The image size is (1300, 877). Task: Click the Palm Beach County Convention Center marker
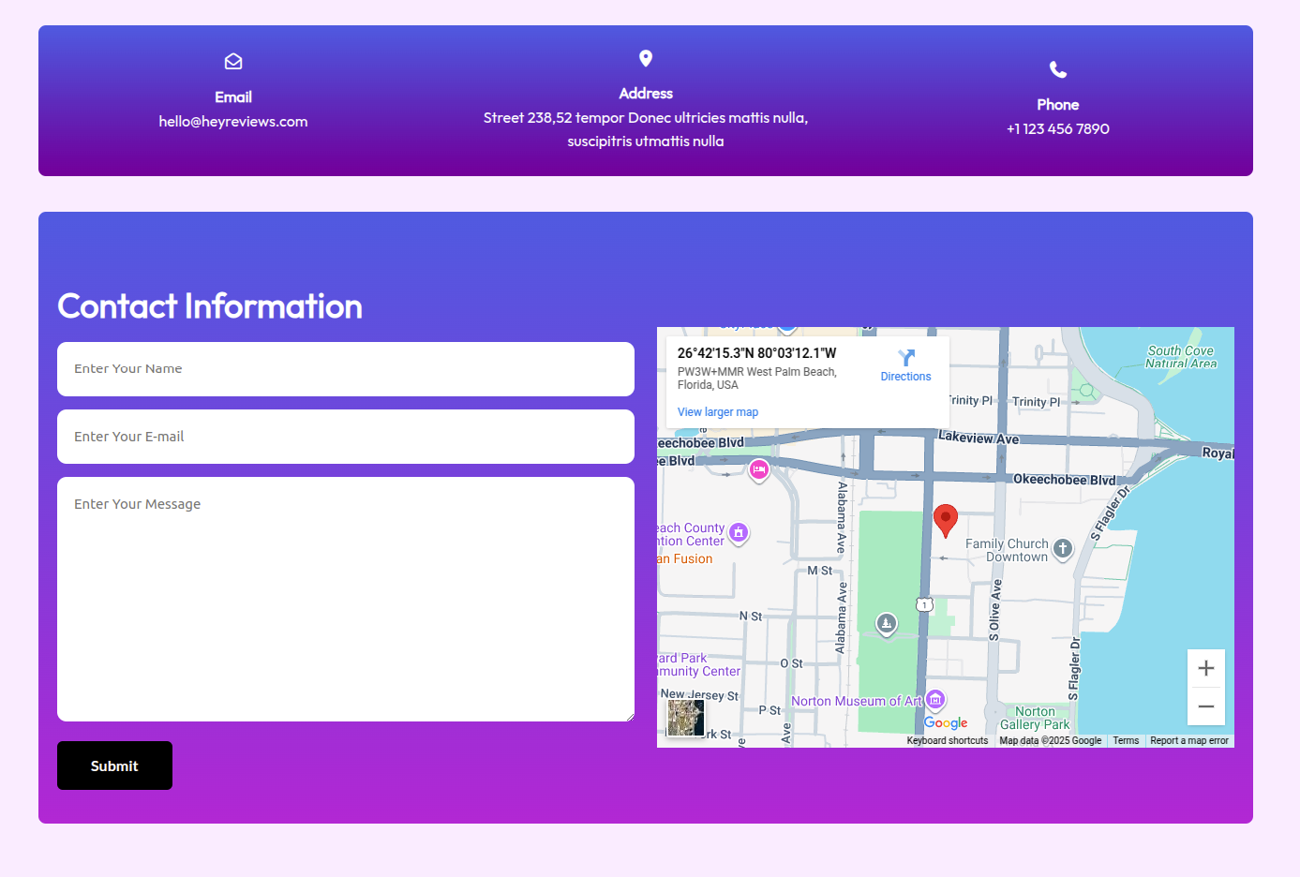(x=739, y=533)
